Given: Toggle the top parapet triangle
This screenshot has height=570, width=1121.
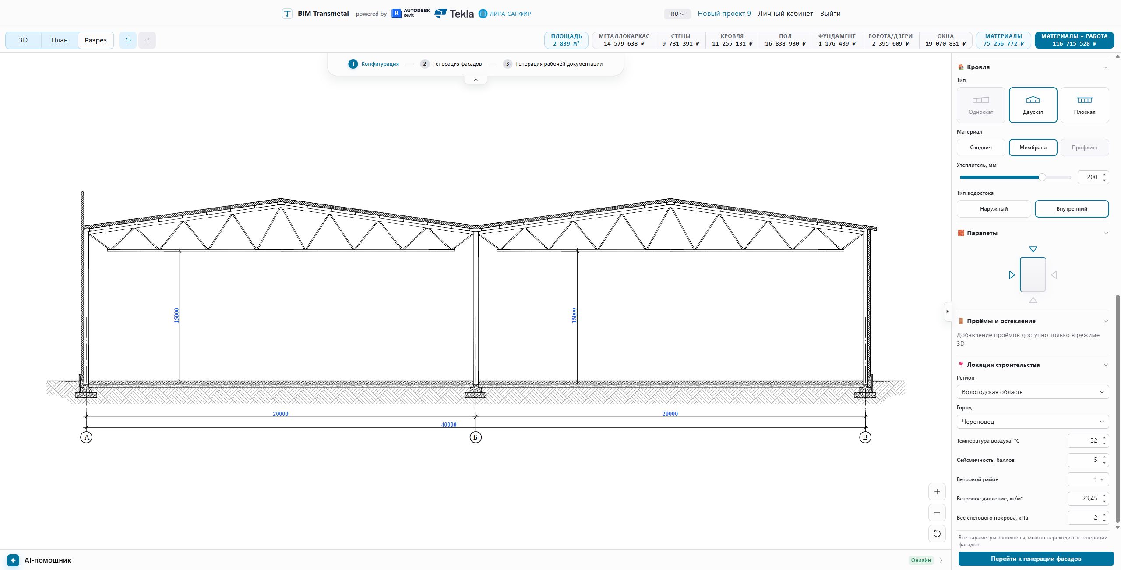Looking at the screenshot, I should pyautogui.click(x=1033, y=250).
